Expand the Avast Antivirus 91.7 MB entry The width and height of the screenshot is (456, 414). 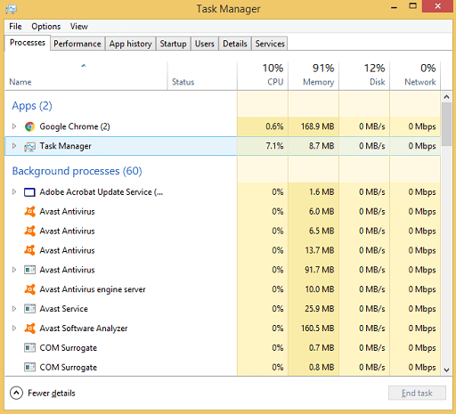(x=14, y=270)
